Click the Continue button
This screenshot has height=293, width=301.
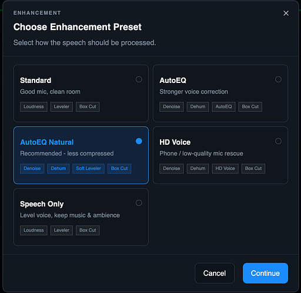[265, 273]
